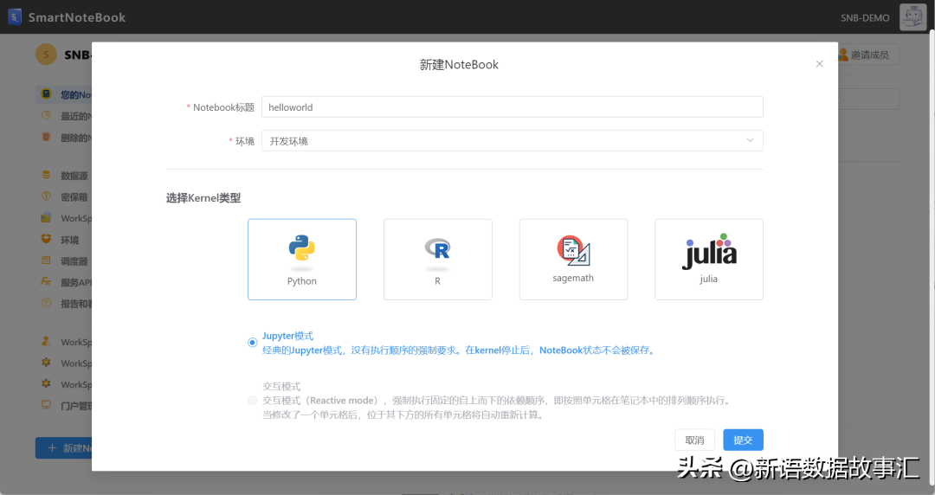The height and width of the screenshot is (495, 935).
Task: Pick the sagemath kernel icon
Action: (x=573, y=250)
